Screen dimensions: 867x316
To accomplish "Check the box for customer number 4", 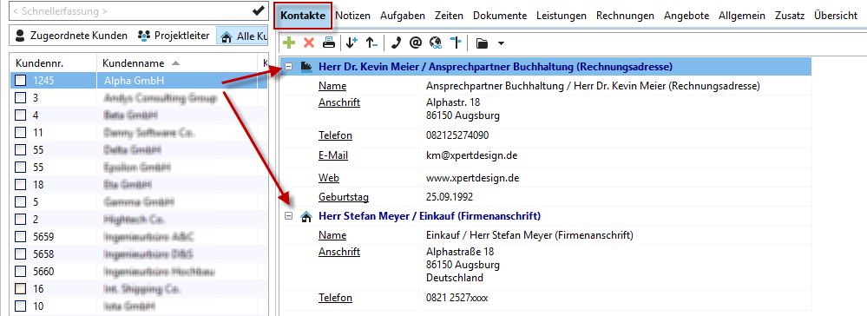I will [x=21, y=115].
